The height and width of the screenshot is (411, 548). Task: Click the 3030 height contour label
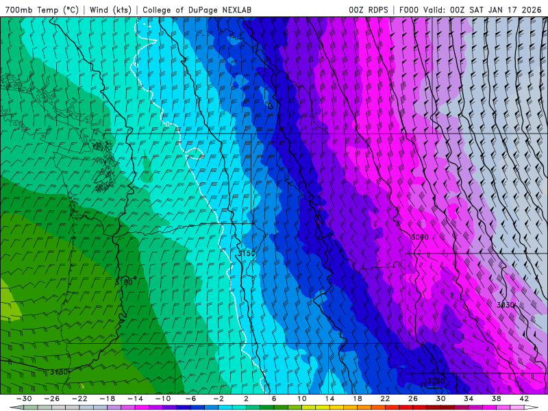point(506,305)
